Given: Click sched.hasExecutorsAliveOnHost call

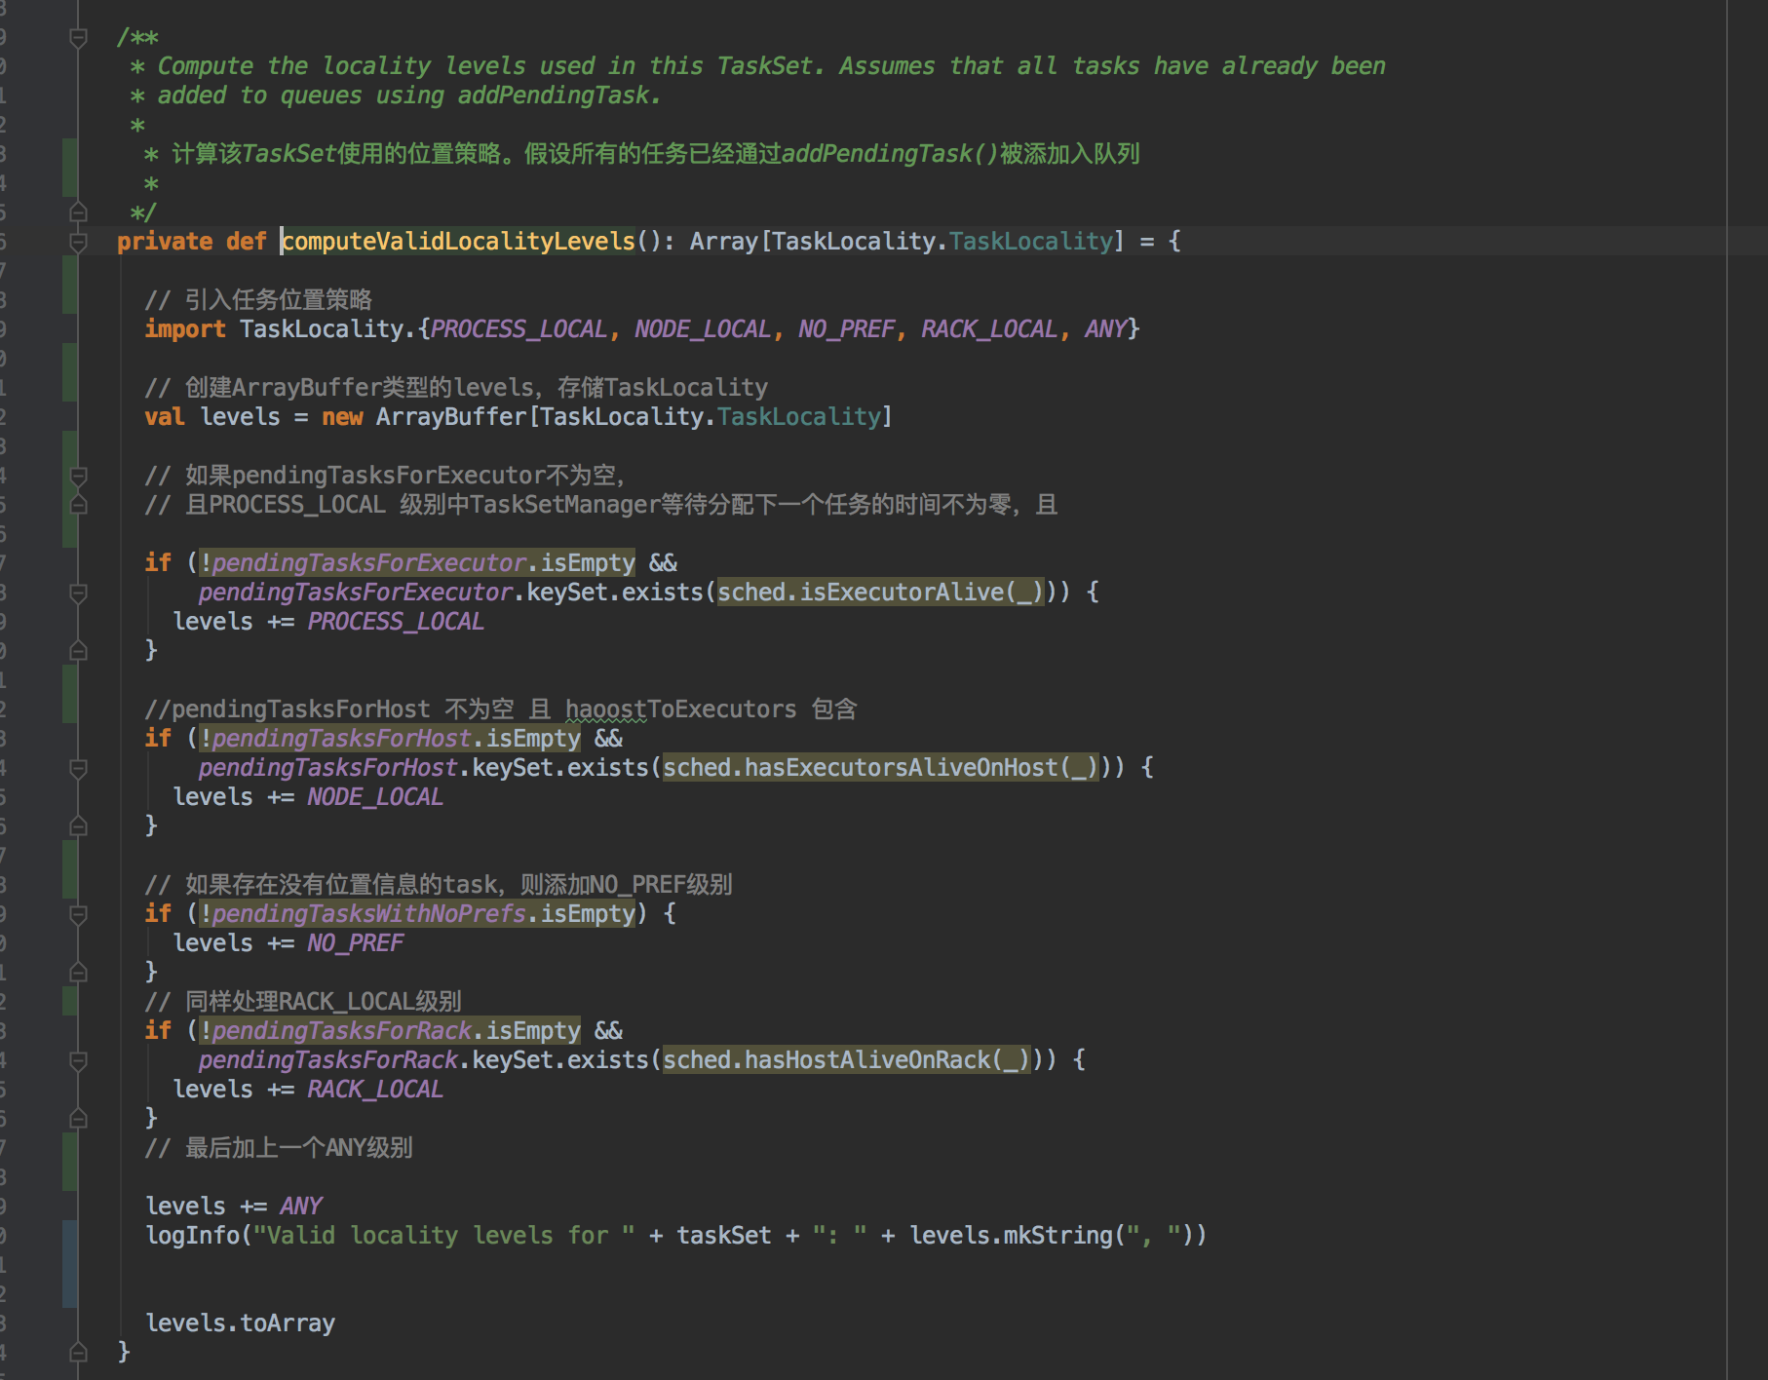Looking at the screenshot, I should tap(877, 767).
